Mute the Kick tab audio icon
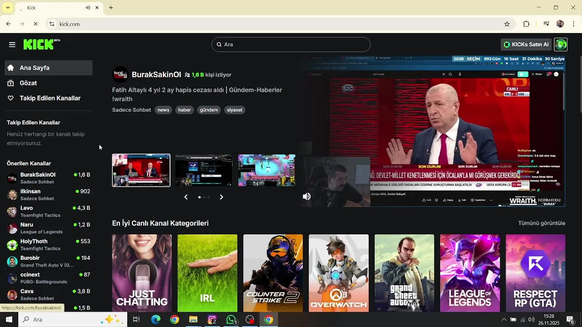 (88, 8)
